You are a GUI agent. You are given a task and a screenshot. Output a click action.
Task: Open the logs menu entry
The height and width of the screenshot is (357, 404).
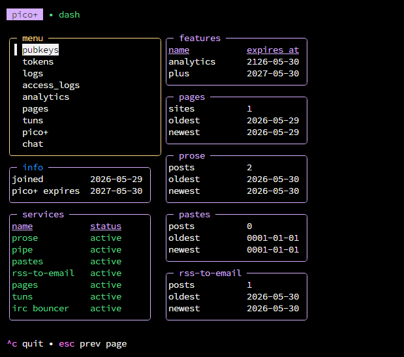[x=33, y=73]
